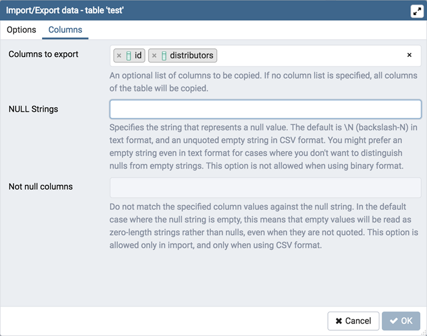The height and width of the screenshot is (336, 427).
Task: Click the Not null columns label
Action: click(41, 187)
